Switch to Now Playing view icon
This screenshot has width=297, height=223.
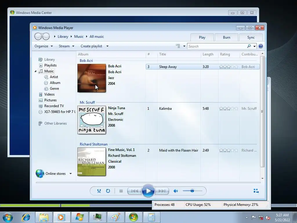coord(256,191)
